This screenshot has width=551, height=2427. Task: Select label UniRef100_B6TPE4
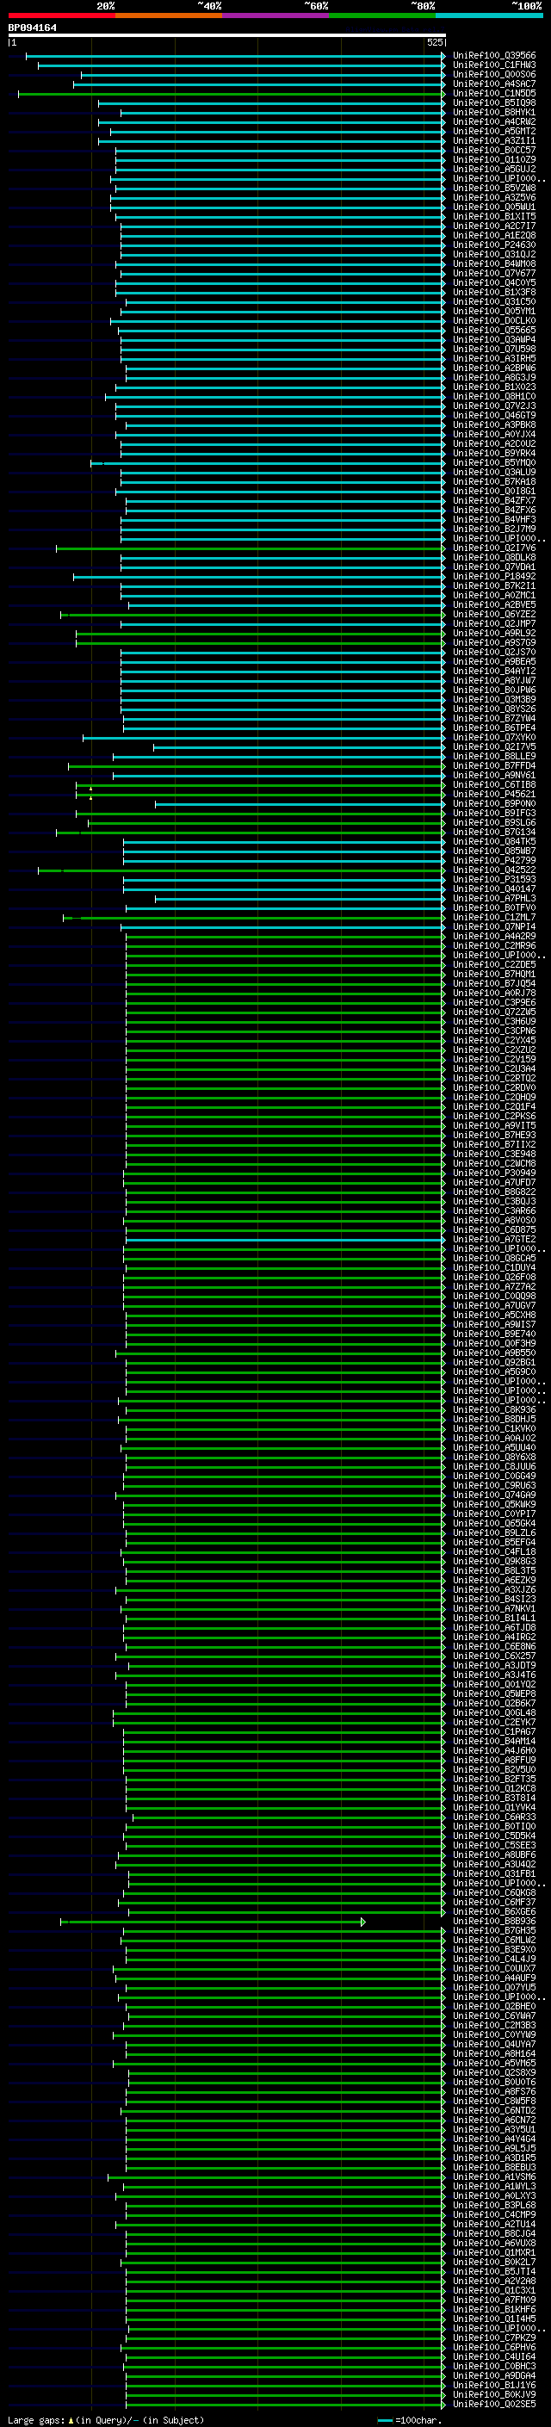point(494,728)
